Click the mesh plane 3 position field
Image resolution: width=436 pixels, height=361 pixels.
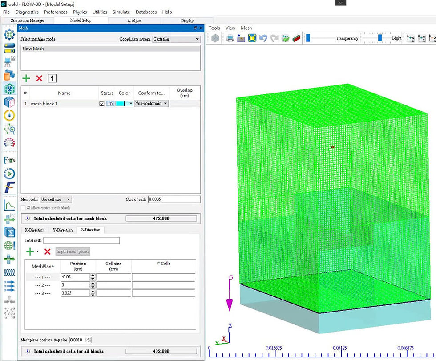(x=75, y=293)
